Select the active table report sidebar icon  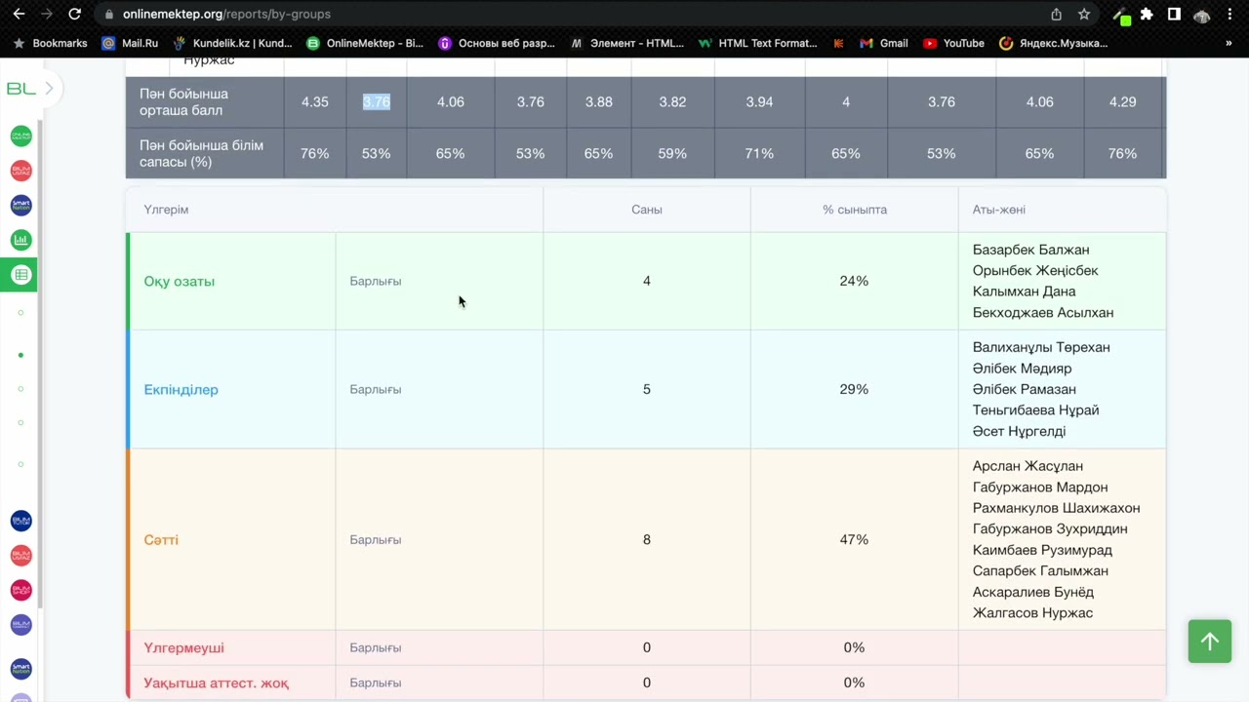pos(20,275)
